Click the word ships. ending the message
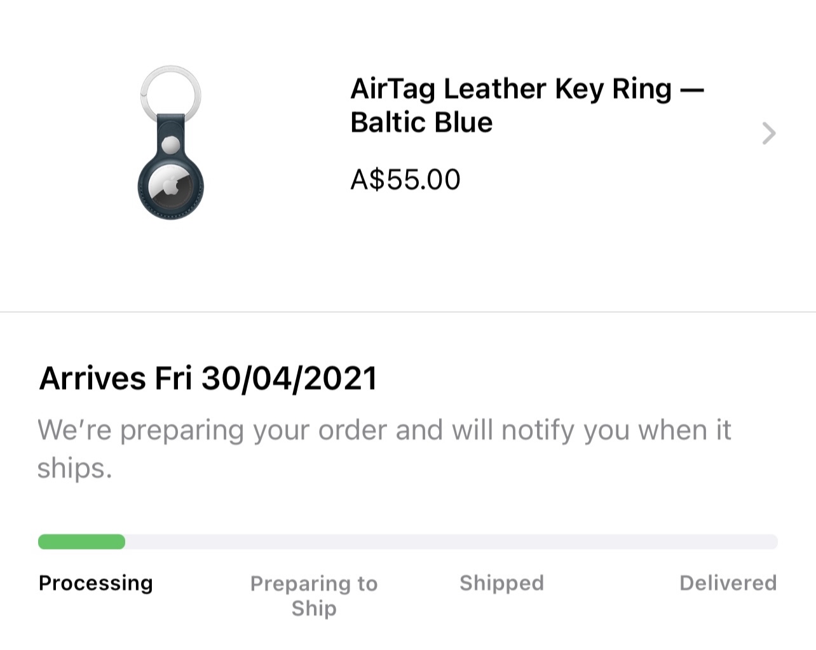The width and height of the screenshot is (816, 650). [74, 468]
